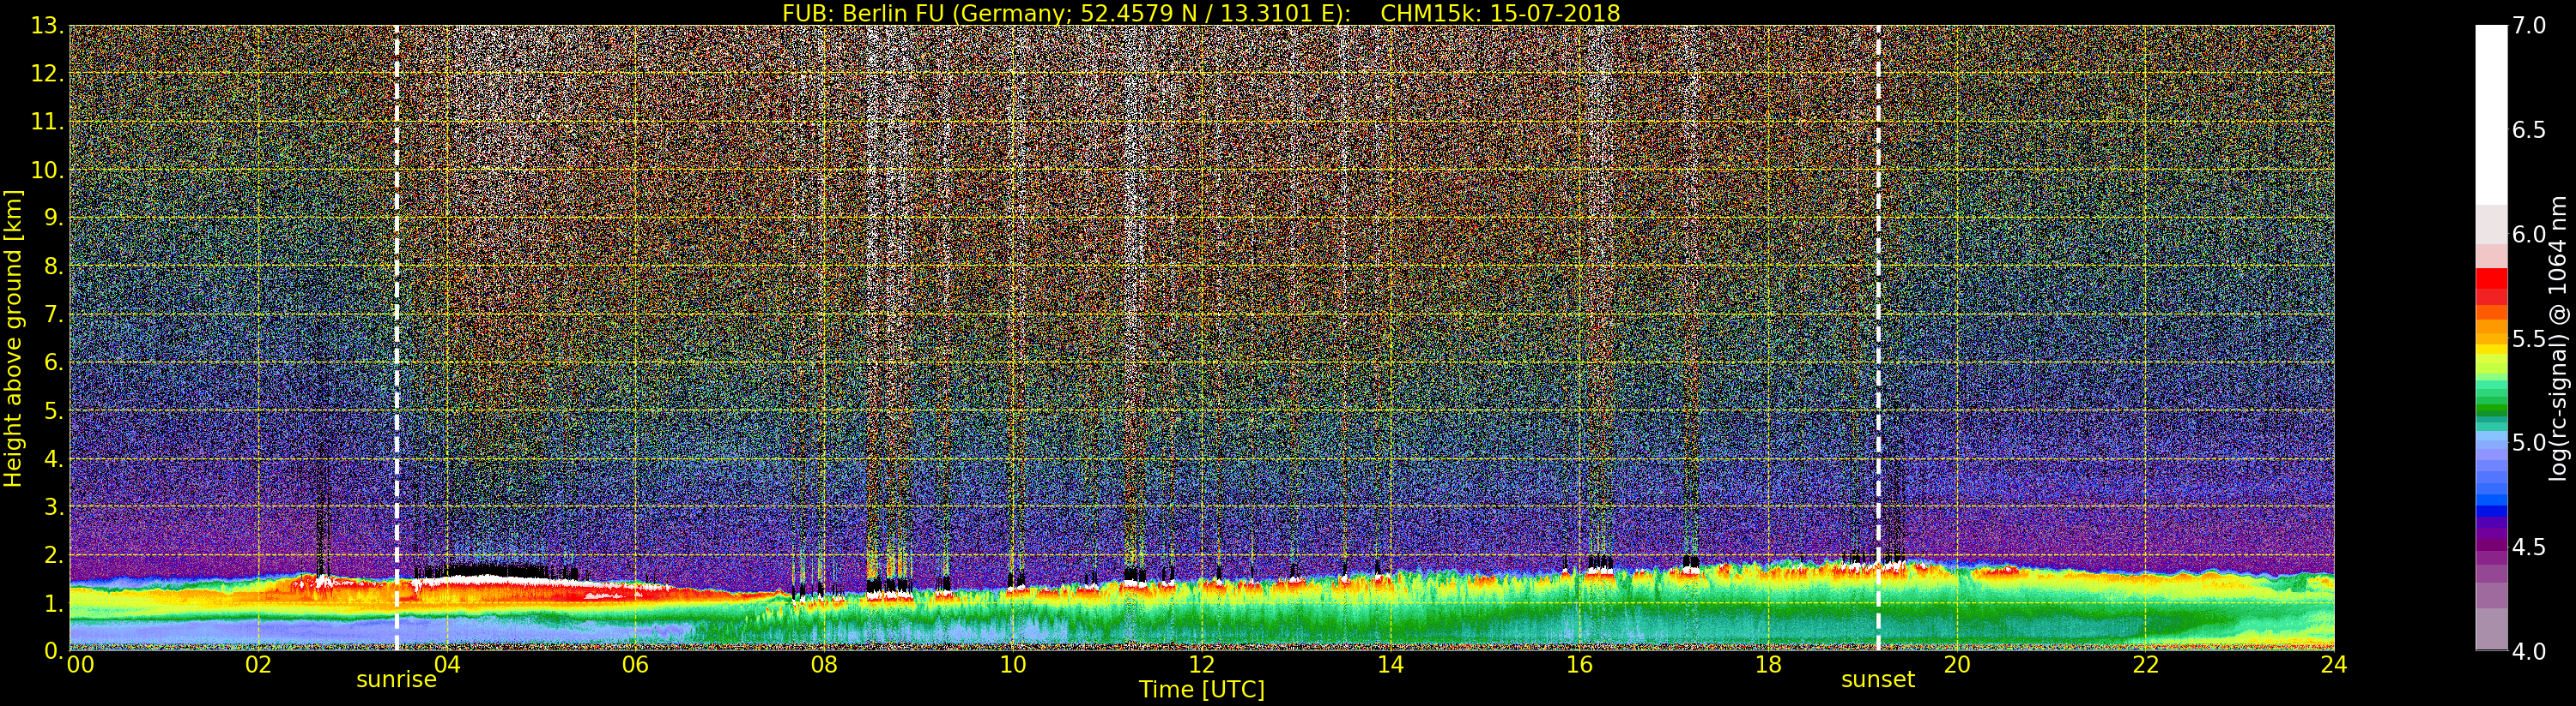Viewport: 2576px width, 706px height.
Task: Click the white dashed sunrise line
Action: point(397,338)
